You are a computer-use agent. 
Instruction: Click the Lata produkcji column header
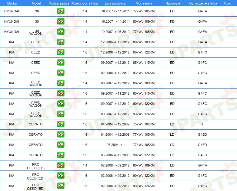115,3
